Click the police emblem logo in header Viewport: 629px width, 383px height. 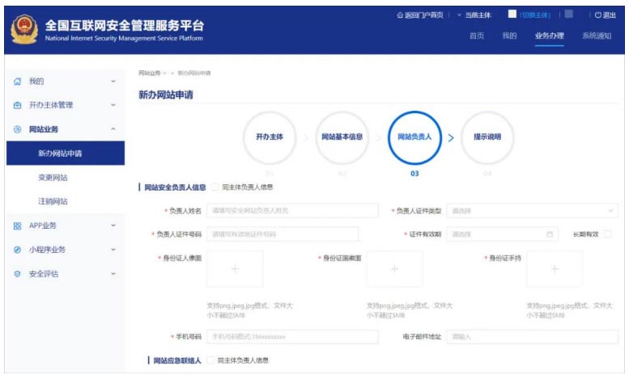[23, 31]
